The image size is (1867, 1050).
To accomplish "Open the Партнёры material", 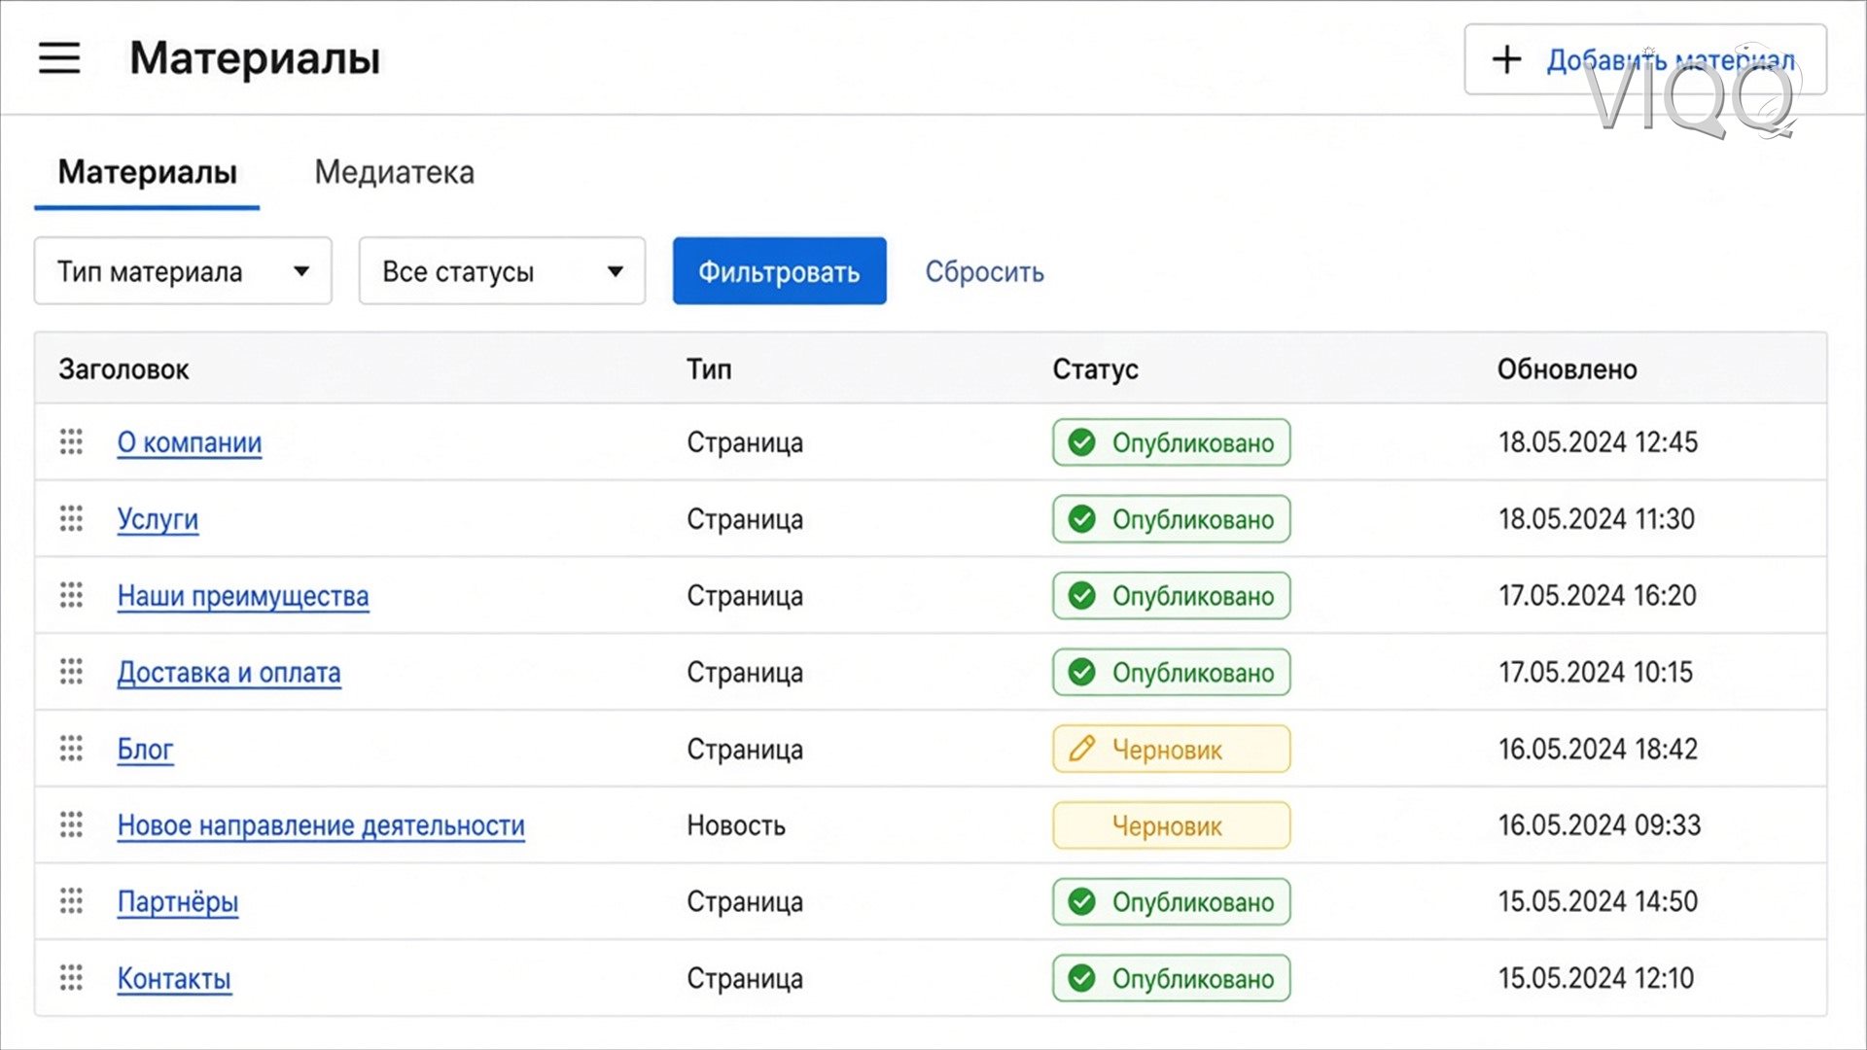I will point(178,902).
